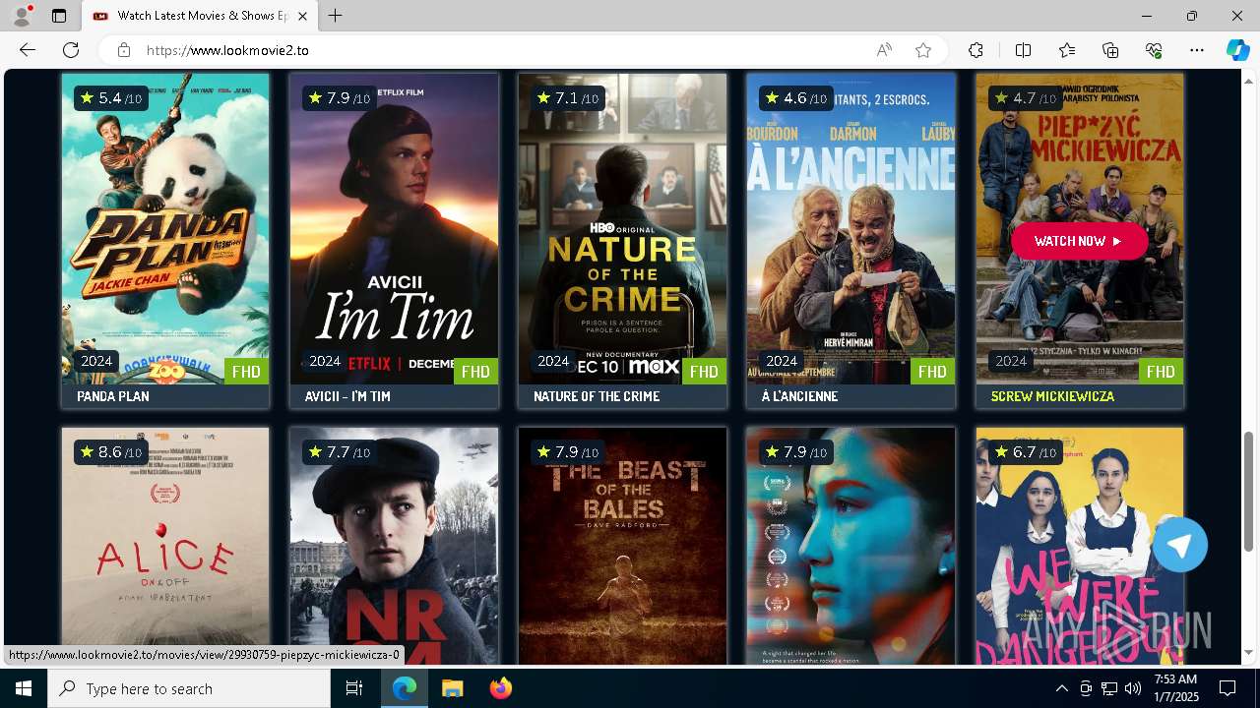Screen dimensions: 1260x708
Task: Open a new browser tab
Action: (x=336, y=16)
